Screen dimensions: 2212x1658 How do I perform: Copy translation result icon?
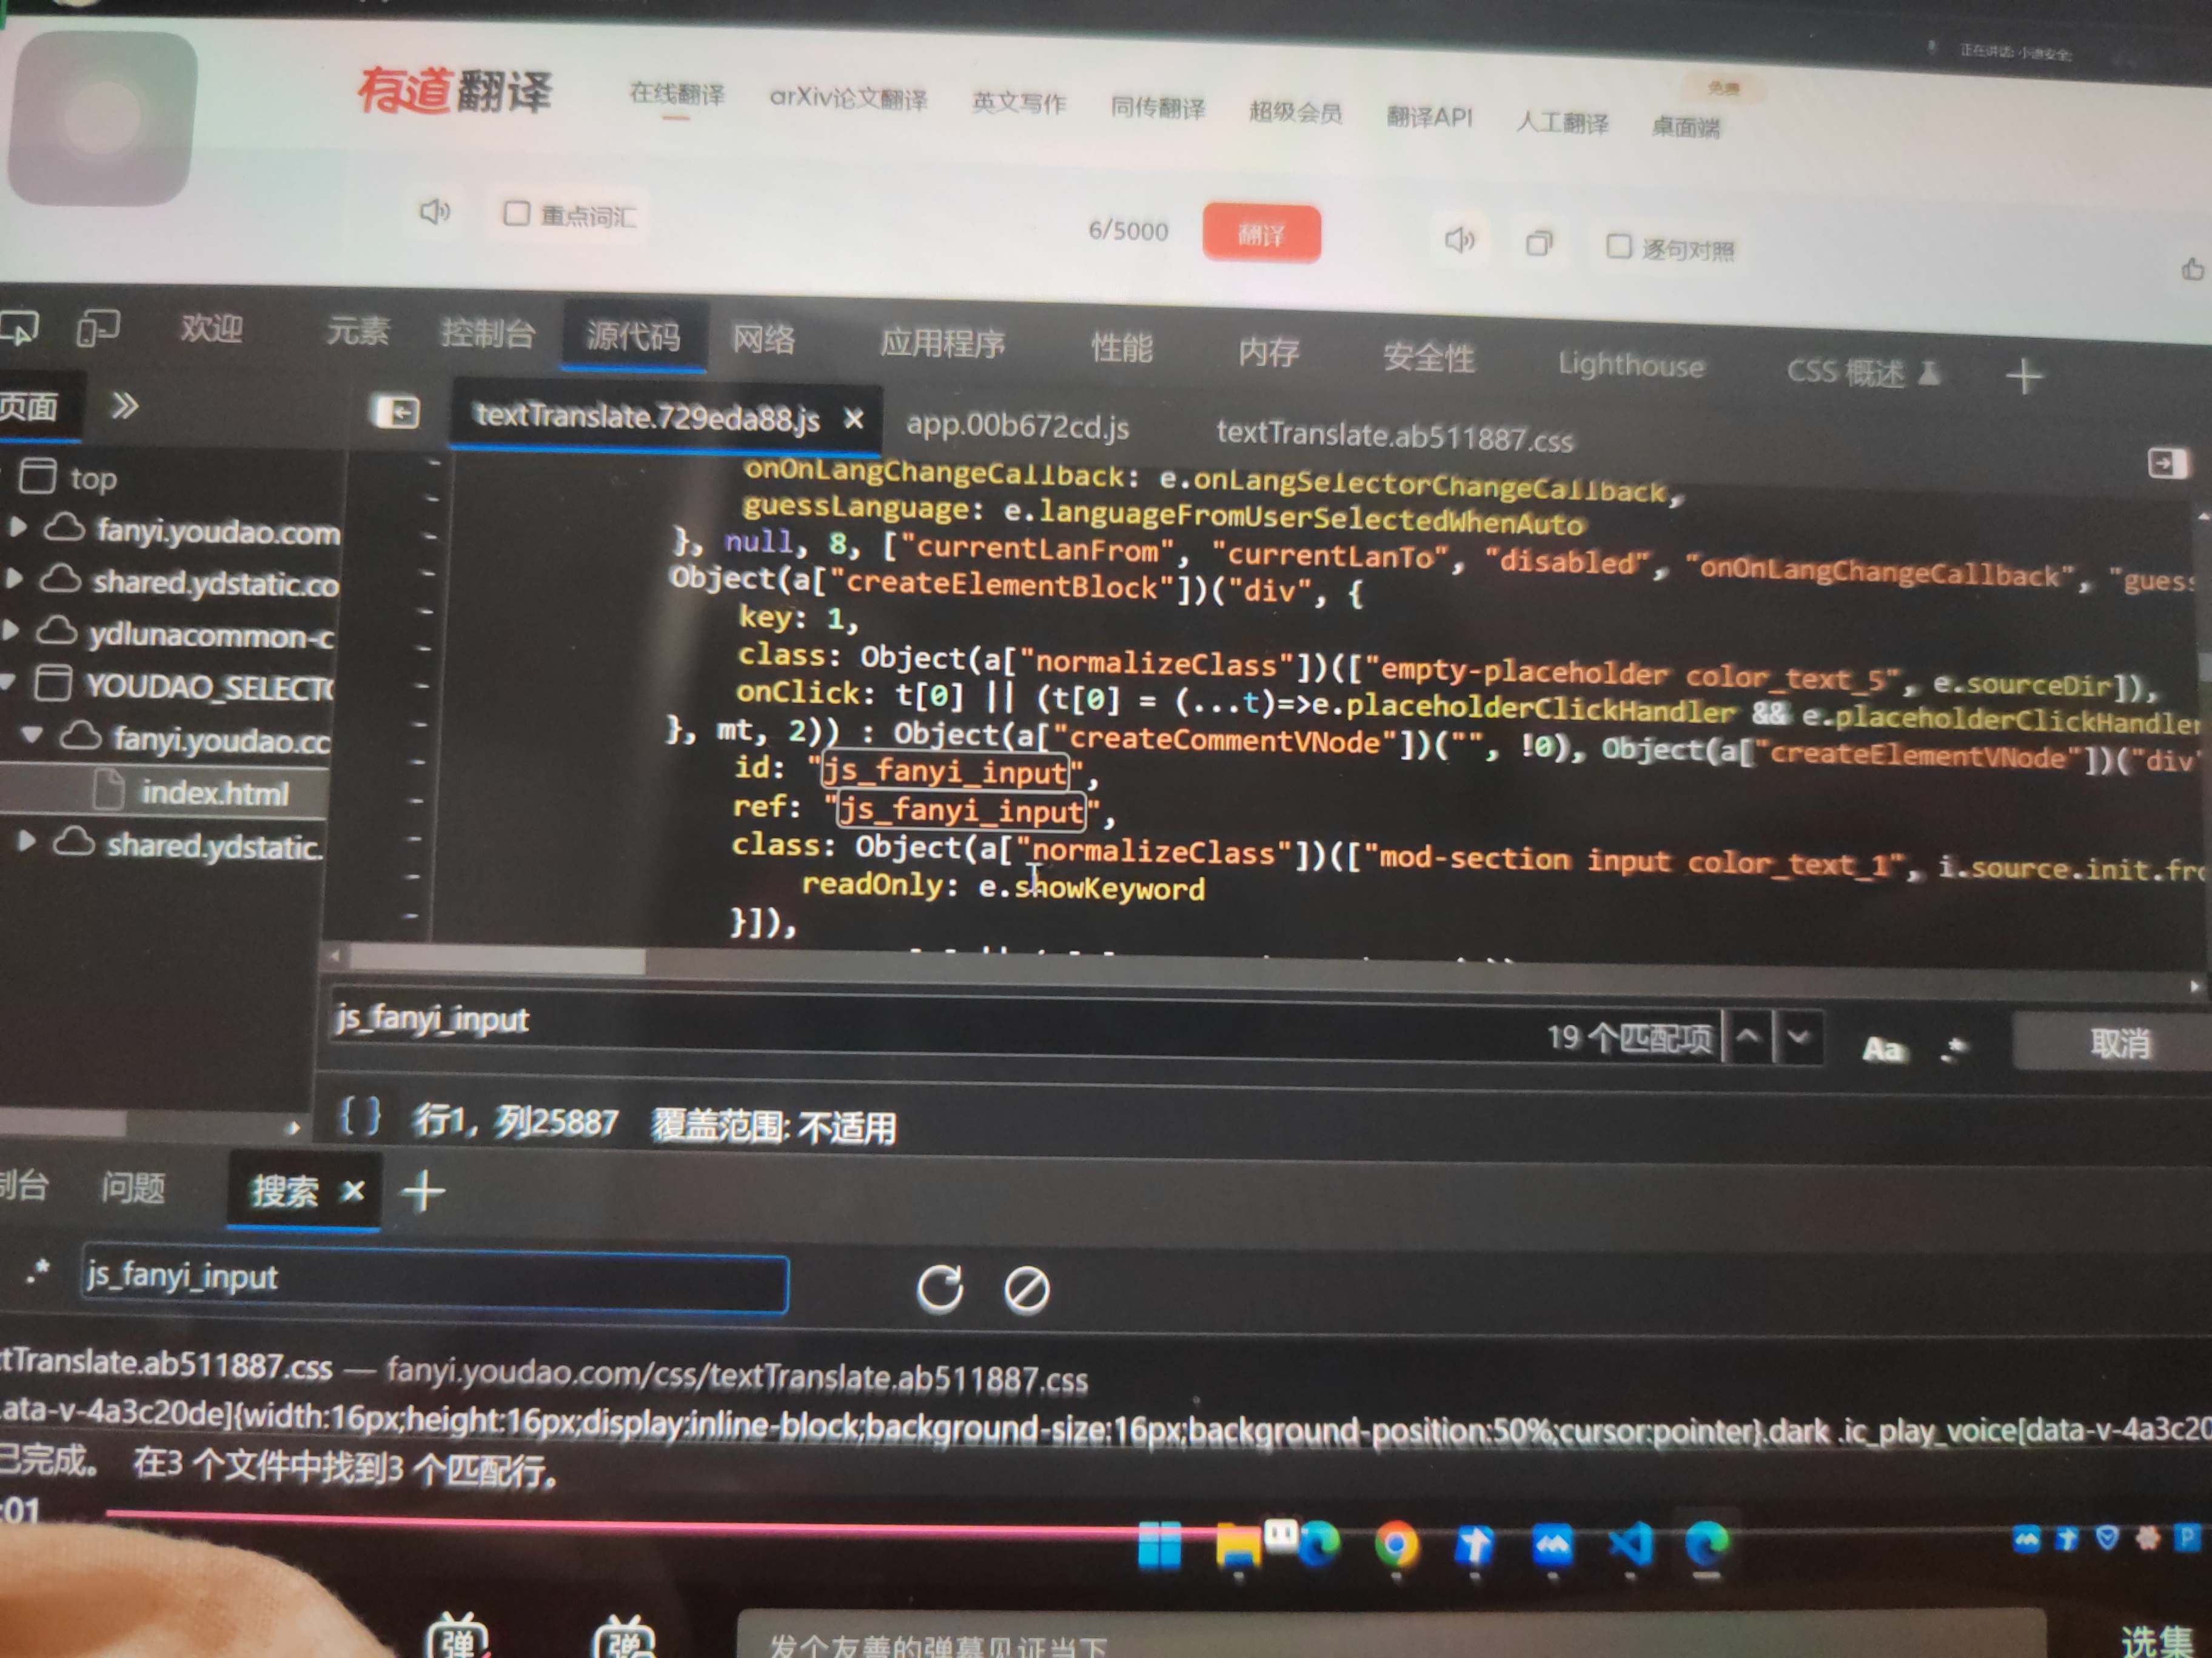pos(1539,243)
